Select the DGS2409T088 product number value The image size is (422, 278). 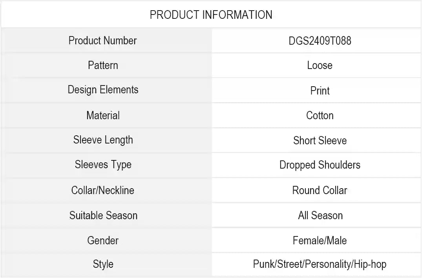pyautogui.click(x=320, y=41)
